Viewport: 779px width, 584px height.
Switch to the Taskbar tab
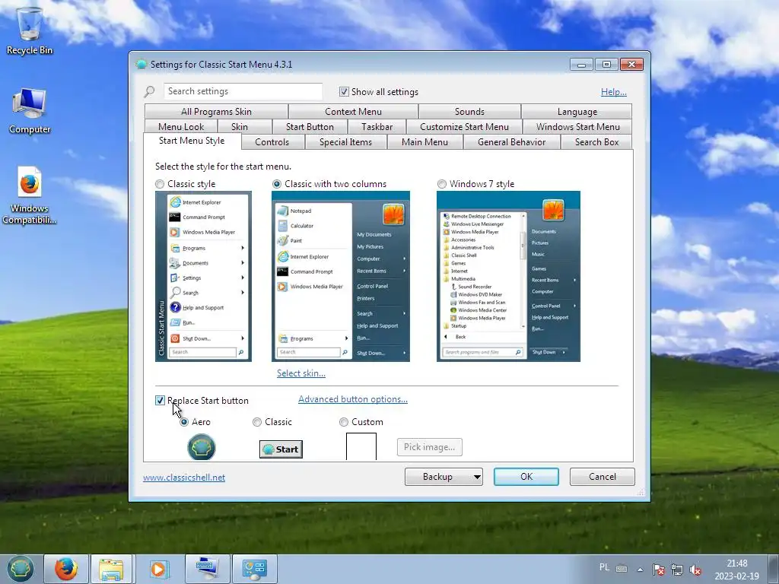[377, 127]
